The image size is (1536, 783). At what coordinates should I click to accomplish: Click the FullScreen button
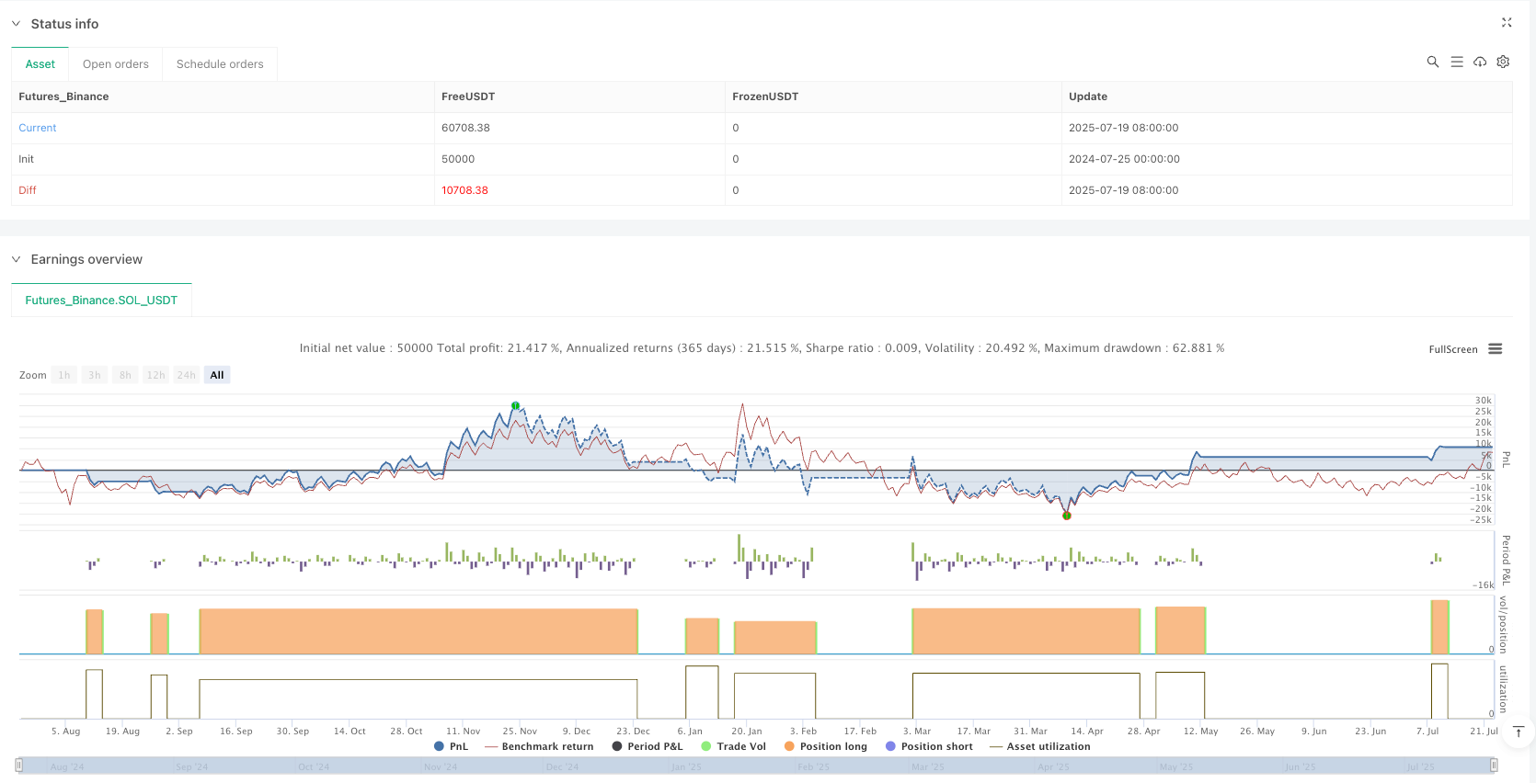1452,349
